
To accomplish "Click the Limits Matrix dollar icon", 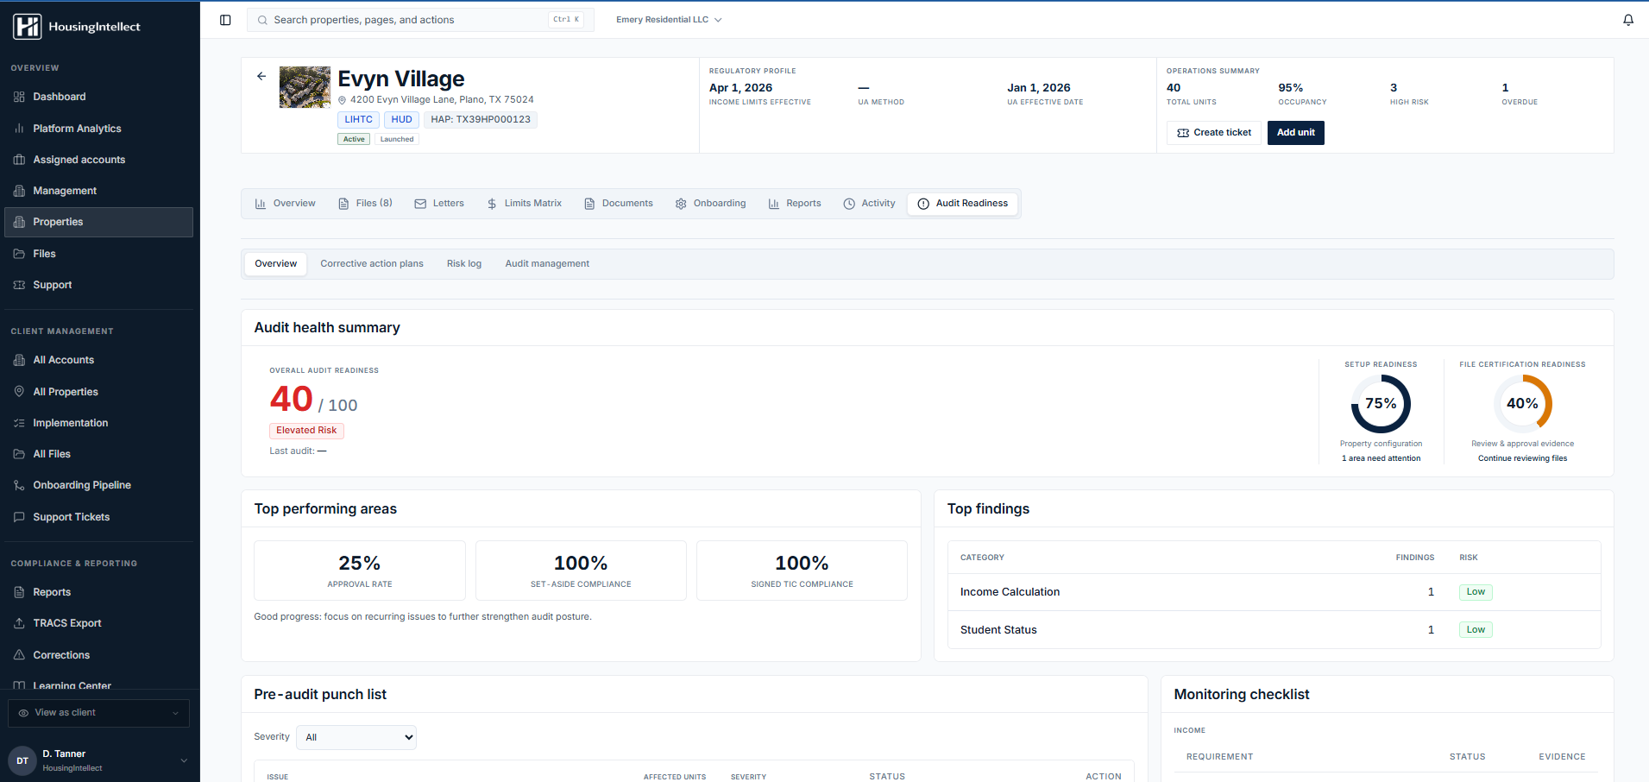I will pos(492,204).
